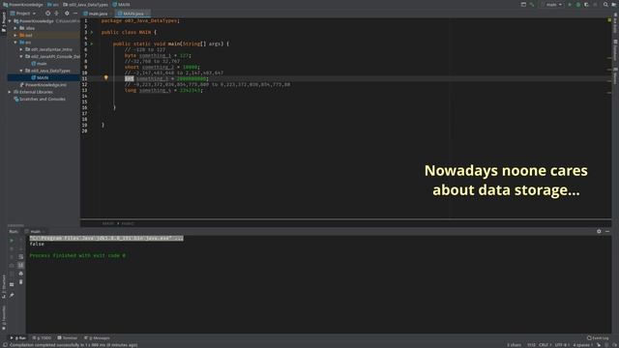Open the TODO tool window tab
This screenshot has width=619, height=348.
(42, 338)
